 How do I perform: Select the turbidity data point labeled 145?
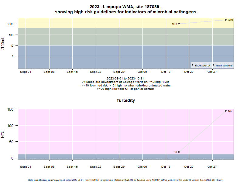(x=226, y=111)
